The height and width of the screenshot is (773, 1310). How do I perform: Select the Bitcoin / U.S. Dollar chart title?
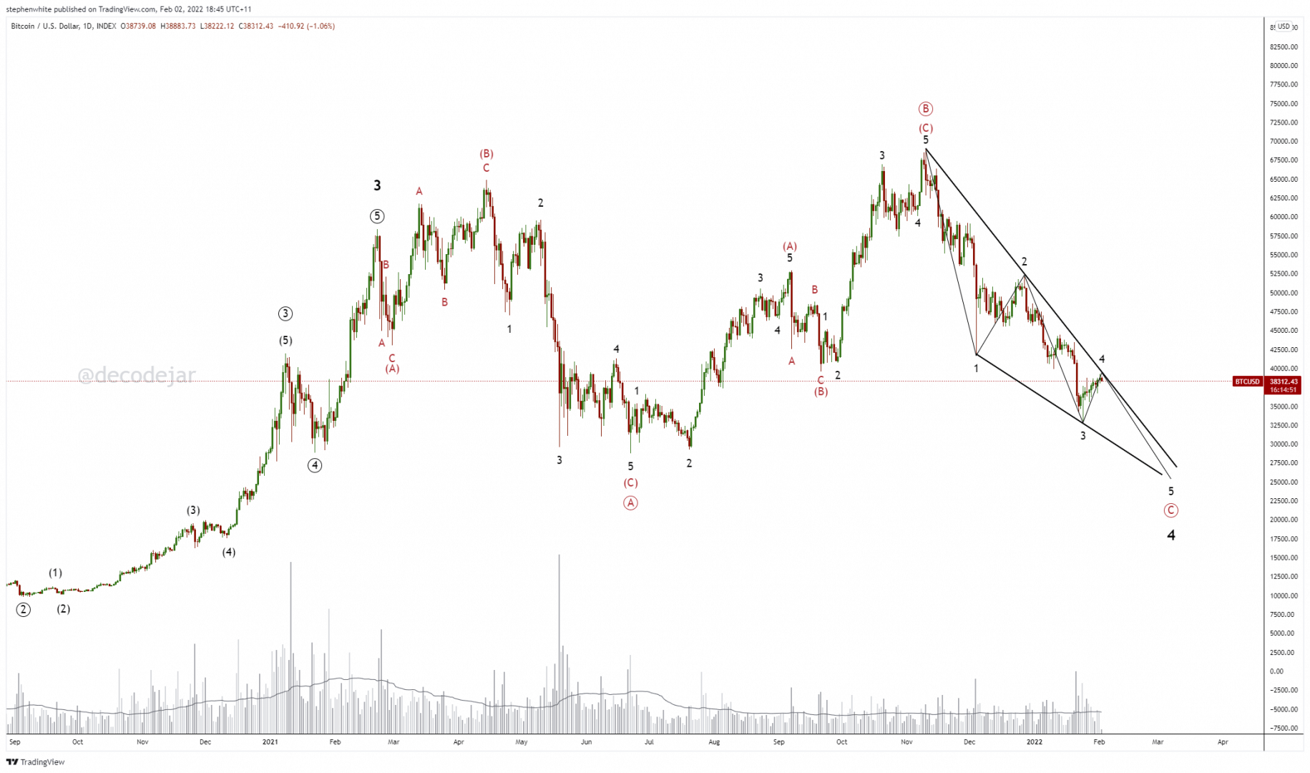point(64,26)
